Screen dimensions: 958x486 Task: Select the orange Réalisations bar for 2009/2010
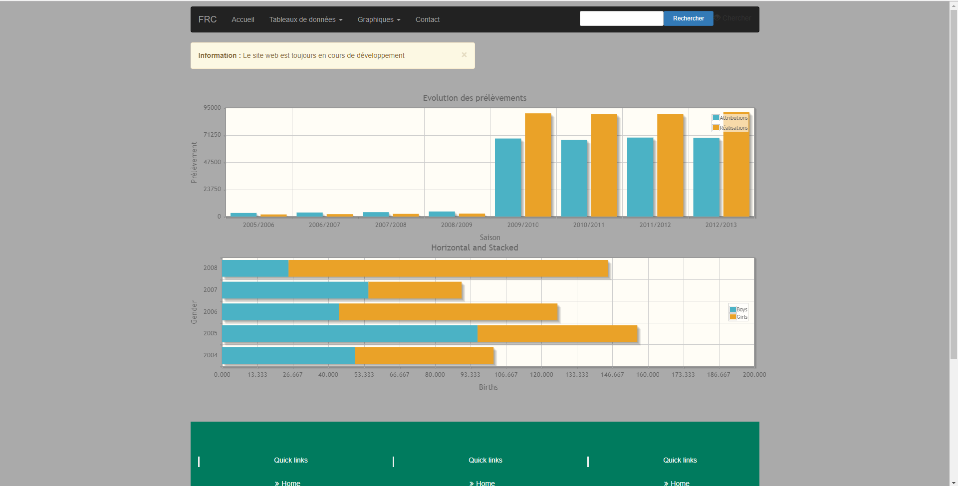538,165
